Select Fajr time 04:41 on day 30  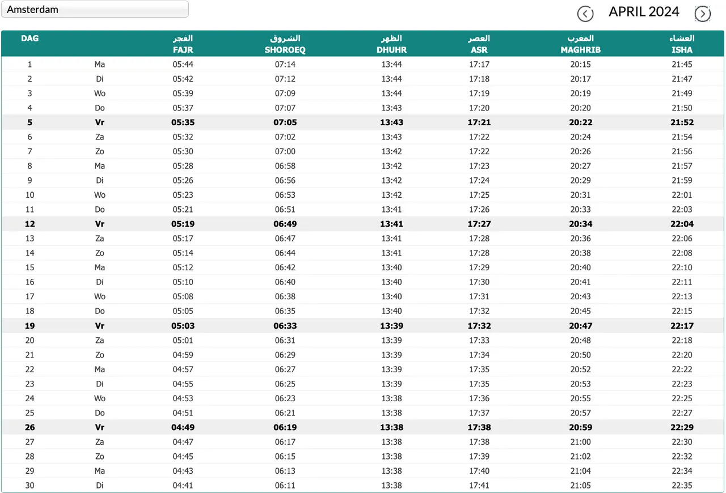click(x=183, y=486)
